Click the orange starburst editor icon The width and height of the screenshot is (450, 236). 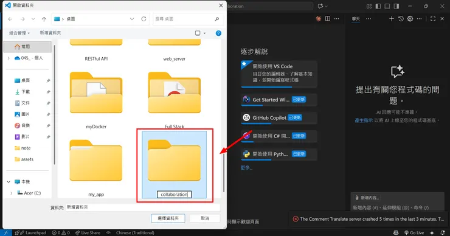coord(319,19)
